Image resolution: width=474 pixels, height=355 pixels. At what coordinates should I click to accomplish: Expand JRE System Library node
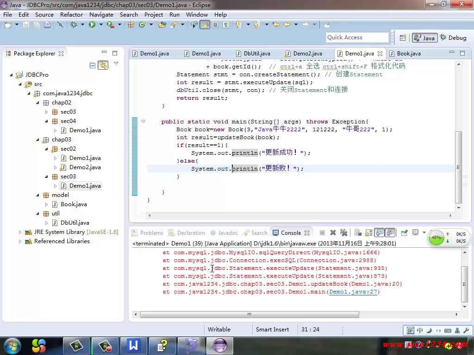click(20, 232)
